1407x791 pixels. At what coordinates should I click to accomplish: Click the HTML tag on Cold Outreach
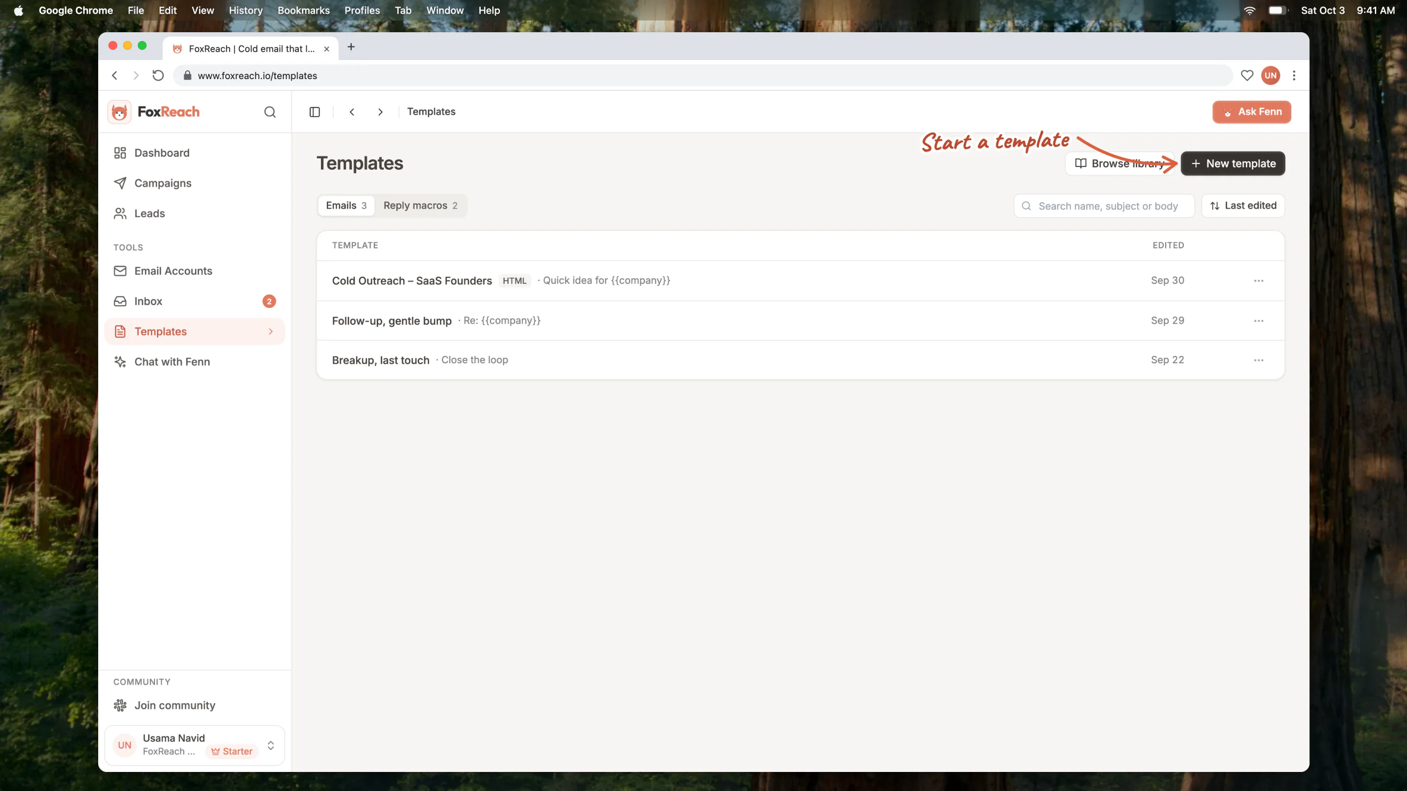pyautogui.click(x=514, y=281)
